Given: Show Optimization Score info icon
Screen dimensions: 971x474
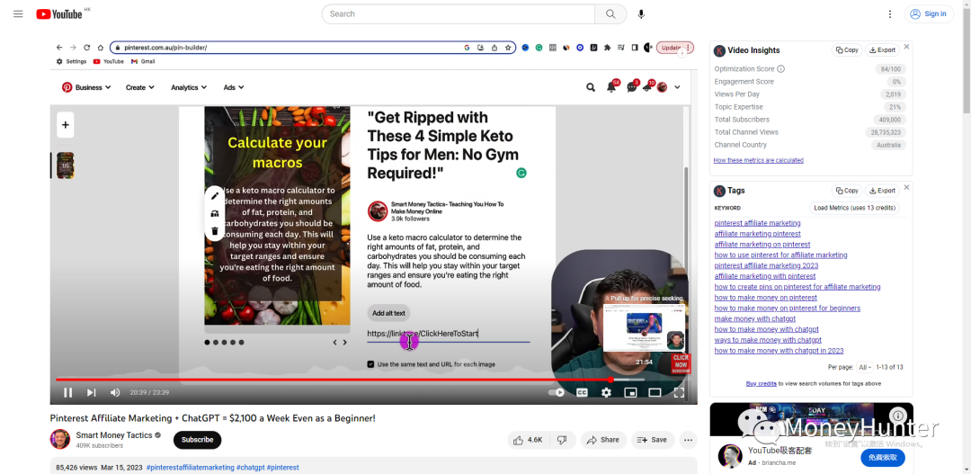Looking at the screenshot, I should tap(781, 68).
